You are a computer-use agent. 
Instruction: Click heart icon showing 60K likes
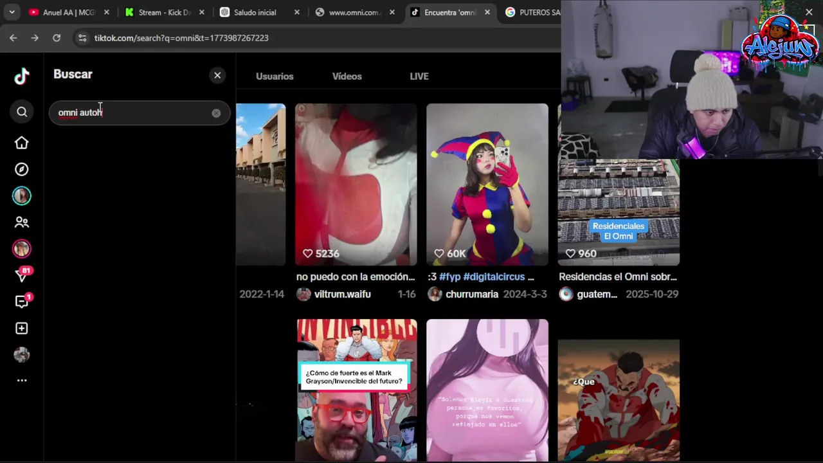[439, 253]
